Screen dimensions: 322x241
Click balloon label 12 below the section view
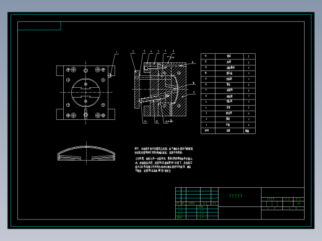[x=157, y=122]
